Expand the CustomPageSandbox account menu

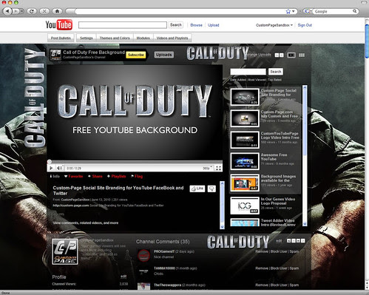tap(274, 25)
